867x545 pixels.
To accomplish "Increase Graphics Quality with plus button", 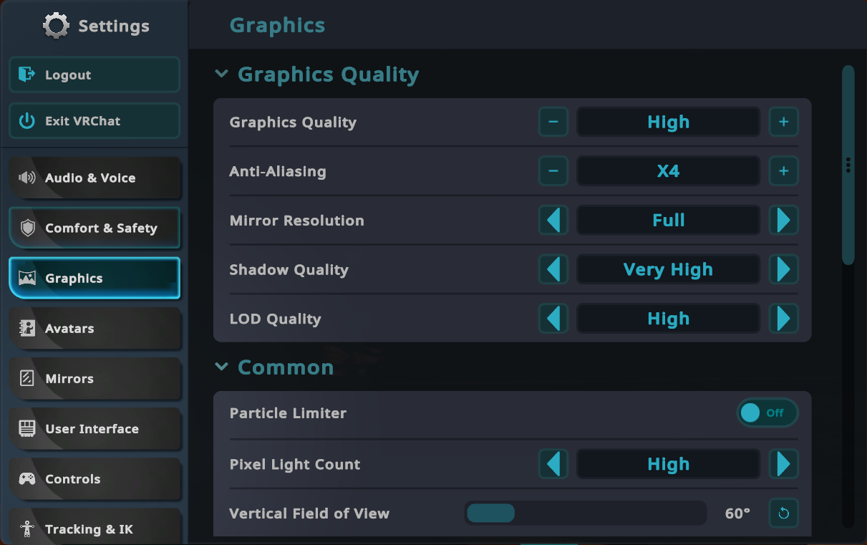I will (783, 122).
